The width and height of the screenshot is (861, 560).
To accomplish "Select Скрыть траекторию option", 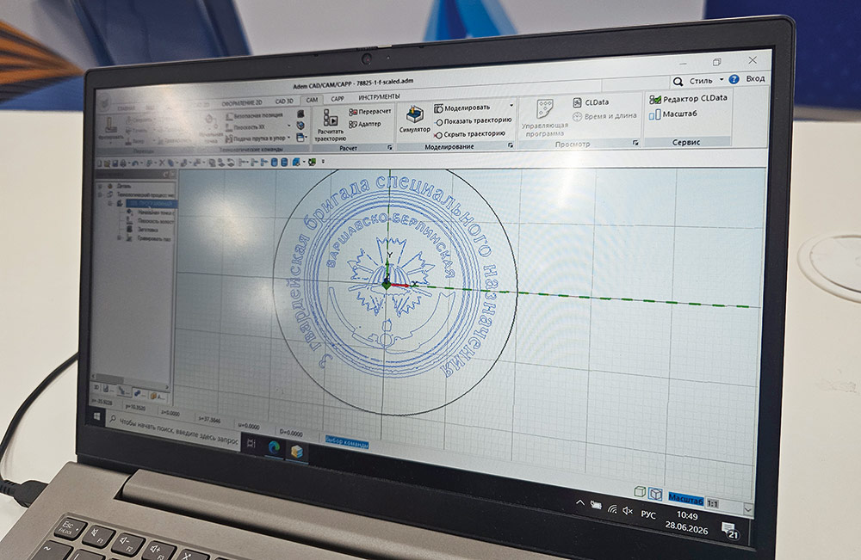I will tap(470, 134).
